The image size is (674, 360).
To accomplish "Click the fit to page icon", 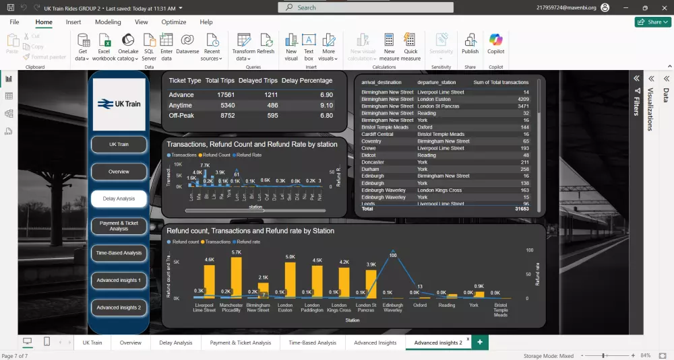I will [663, 356].
